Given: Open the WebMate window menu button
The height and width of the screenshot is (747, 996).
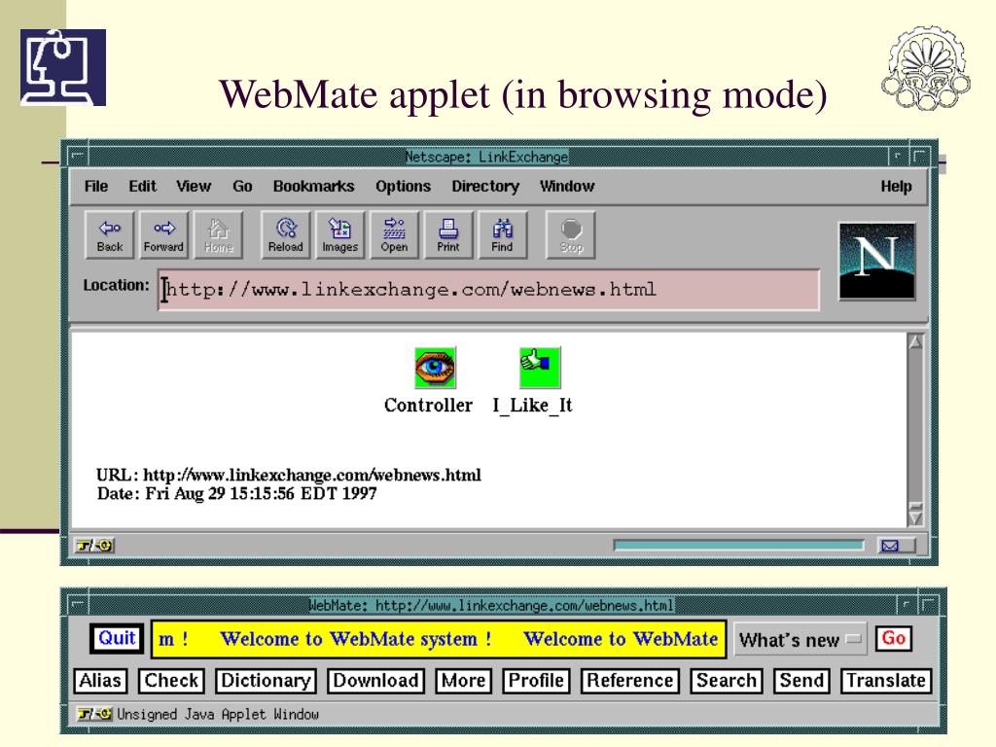Looking at the screenshot, I should [x=78, y=604].
